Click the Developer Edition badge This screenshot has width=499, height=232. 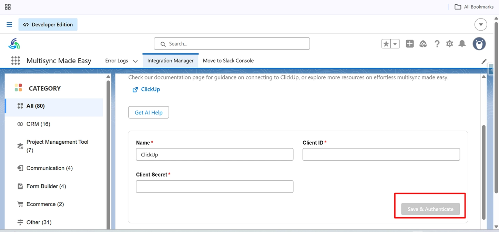click(x=48, y=25)
